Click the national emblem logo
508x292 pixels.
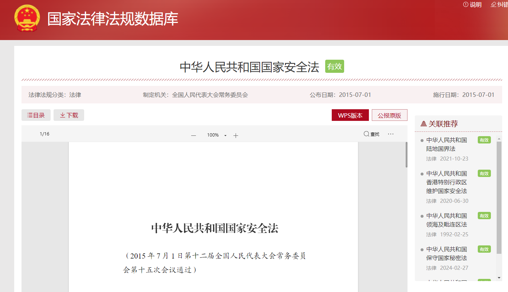(x=27, y=18)
